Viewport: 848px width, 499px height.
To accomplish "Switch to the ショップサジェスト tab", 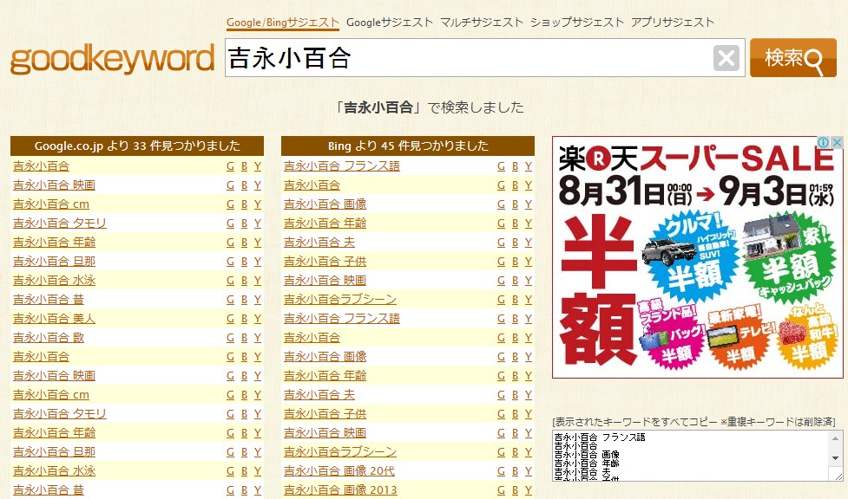I will (x=576, y=23).
